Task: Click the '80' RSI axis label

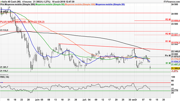Action: [x=172, y=81]
